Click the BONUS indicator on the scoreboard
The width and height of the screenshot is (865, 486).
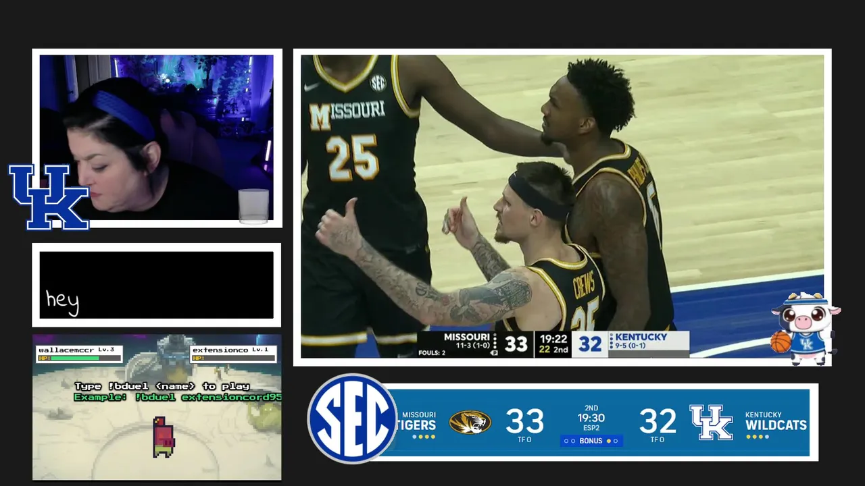point(591,441)
